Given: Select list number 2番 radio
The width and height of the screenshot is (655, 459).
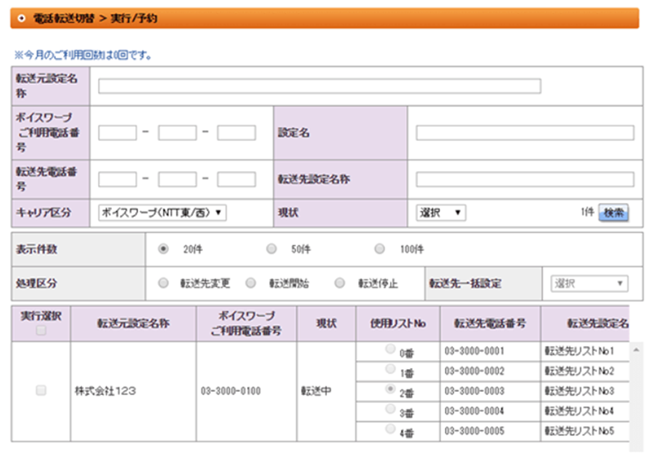Looking at the screenshot, I should (x=390, y=389).
